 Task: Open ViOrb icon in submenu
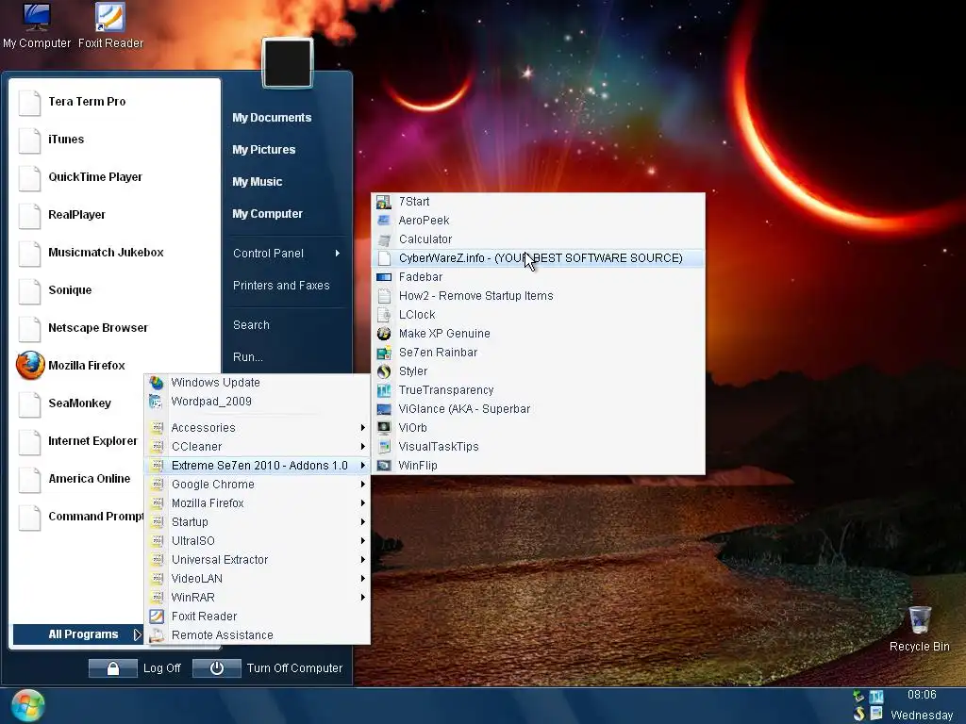pyautogui.click(x=384, y=428)
